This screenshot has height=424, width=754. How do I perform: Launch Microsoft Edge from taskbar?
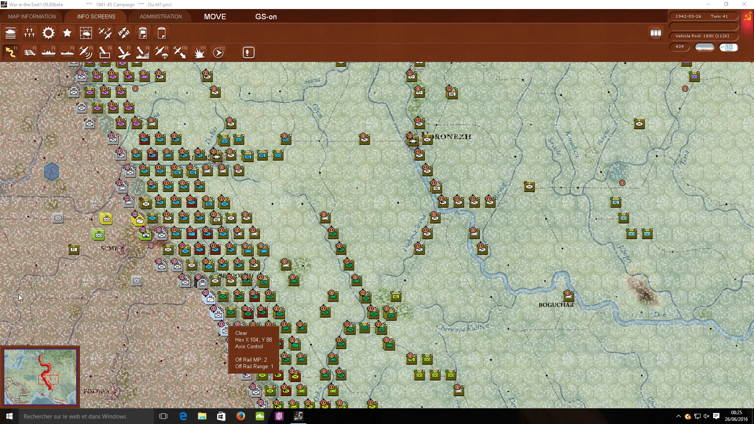point(183,416)
